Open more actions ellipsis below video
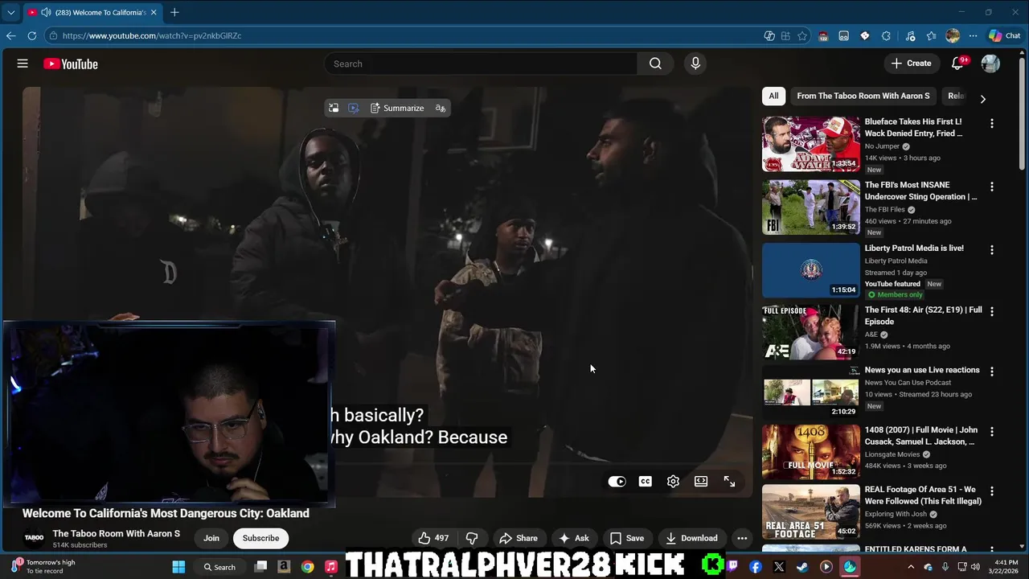1029x579 pixels. pos(742,538)
